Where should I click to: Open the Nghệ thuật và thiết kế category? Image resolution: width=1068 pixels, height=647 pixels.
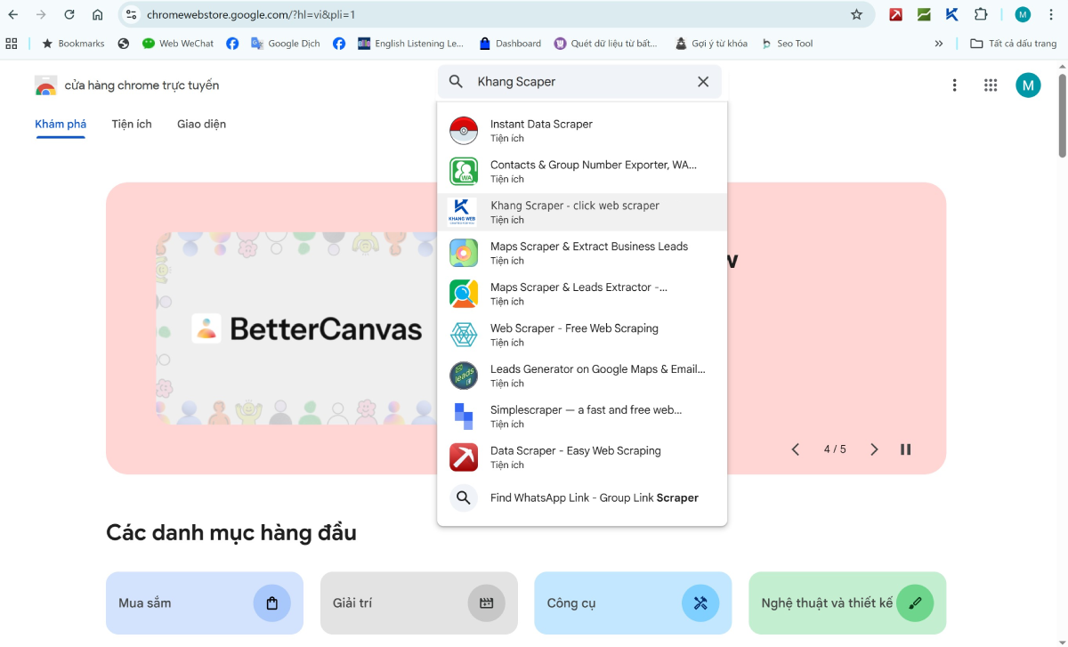[846, 603]
